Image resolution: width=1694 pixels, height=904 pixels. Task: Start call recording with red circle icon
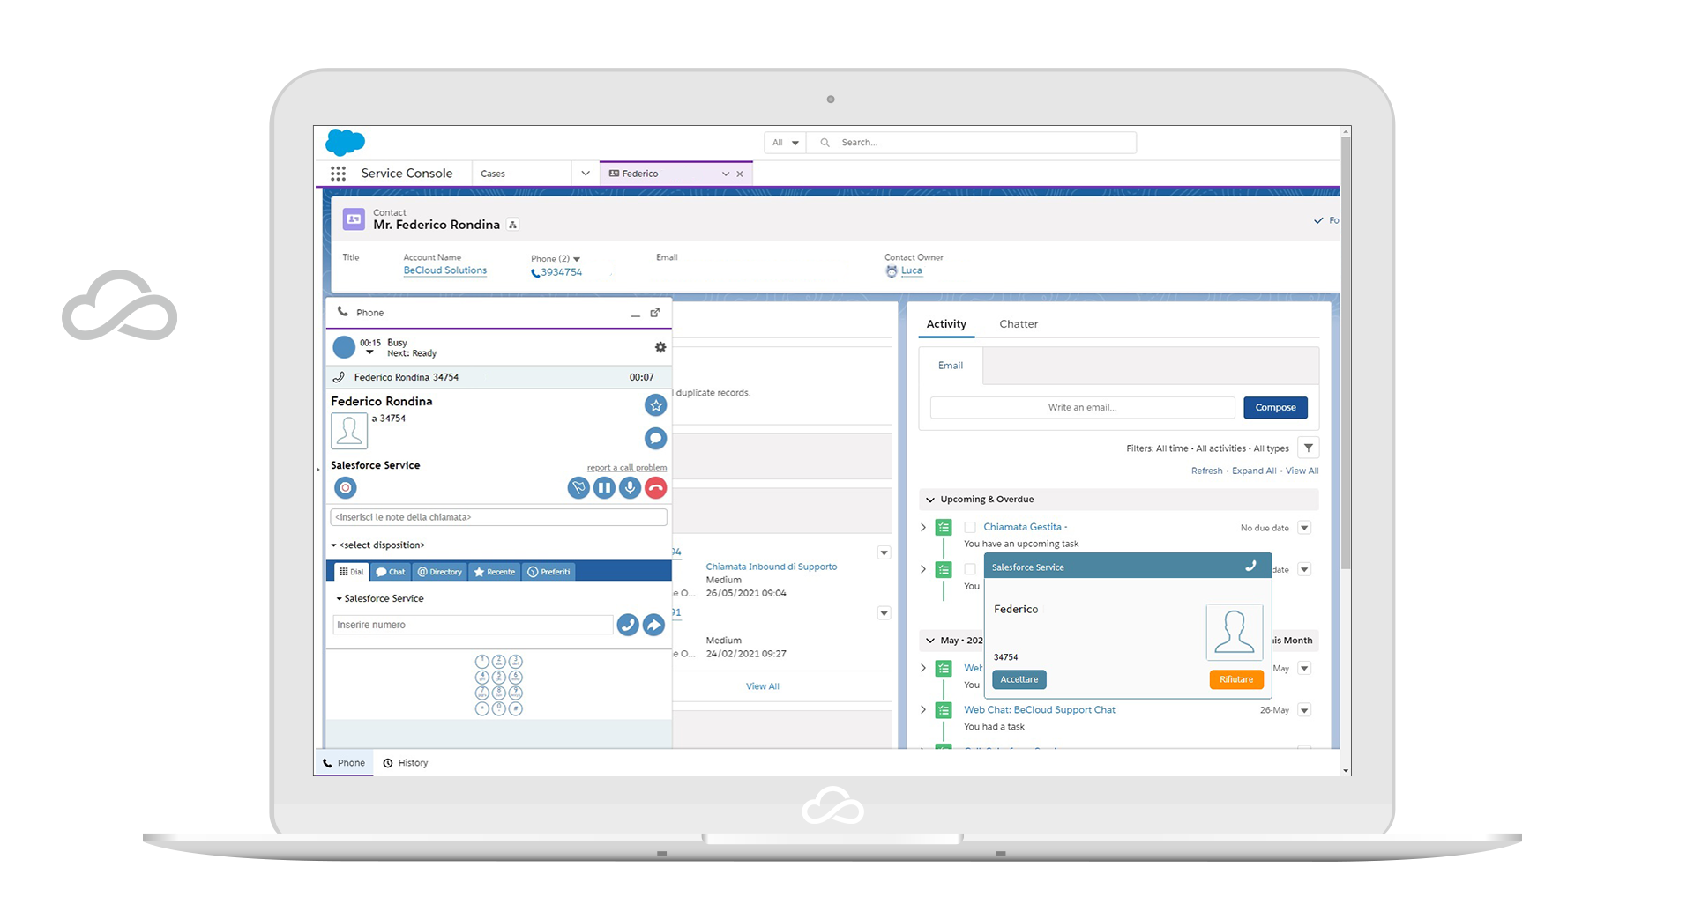tap(346, 487)
